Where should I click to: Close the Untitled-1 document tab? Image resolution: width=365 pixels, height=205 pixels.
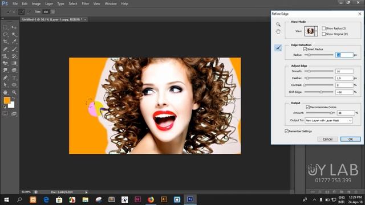point(85,19)
